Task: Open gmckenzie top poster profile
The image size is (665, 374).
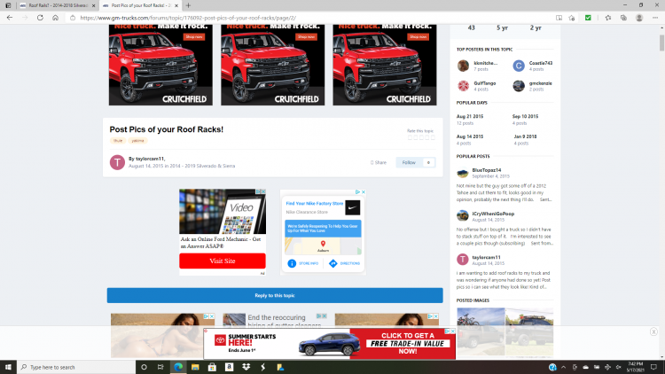Action: (540, 83)
